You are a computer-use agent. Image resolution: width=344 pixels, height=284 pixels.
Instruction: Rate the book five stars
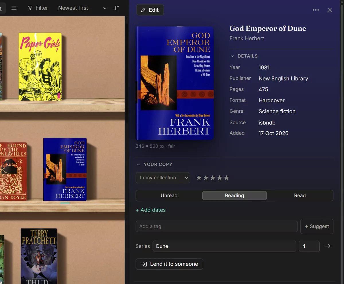(226, 178)
